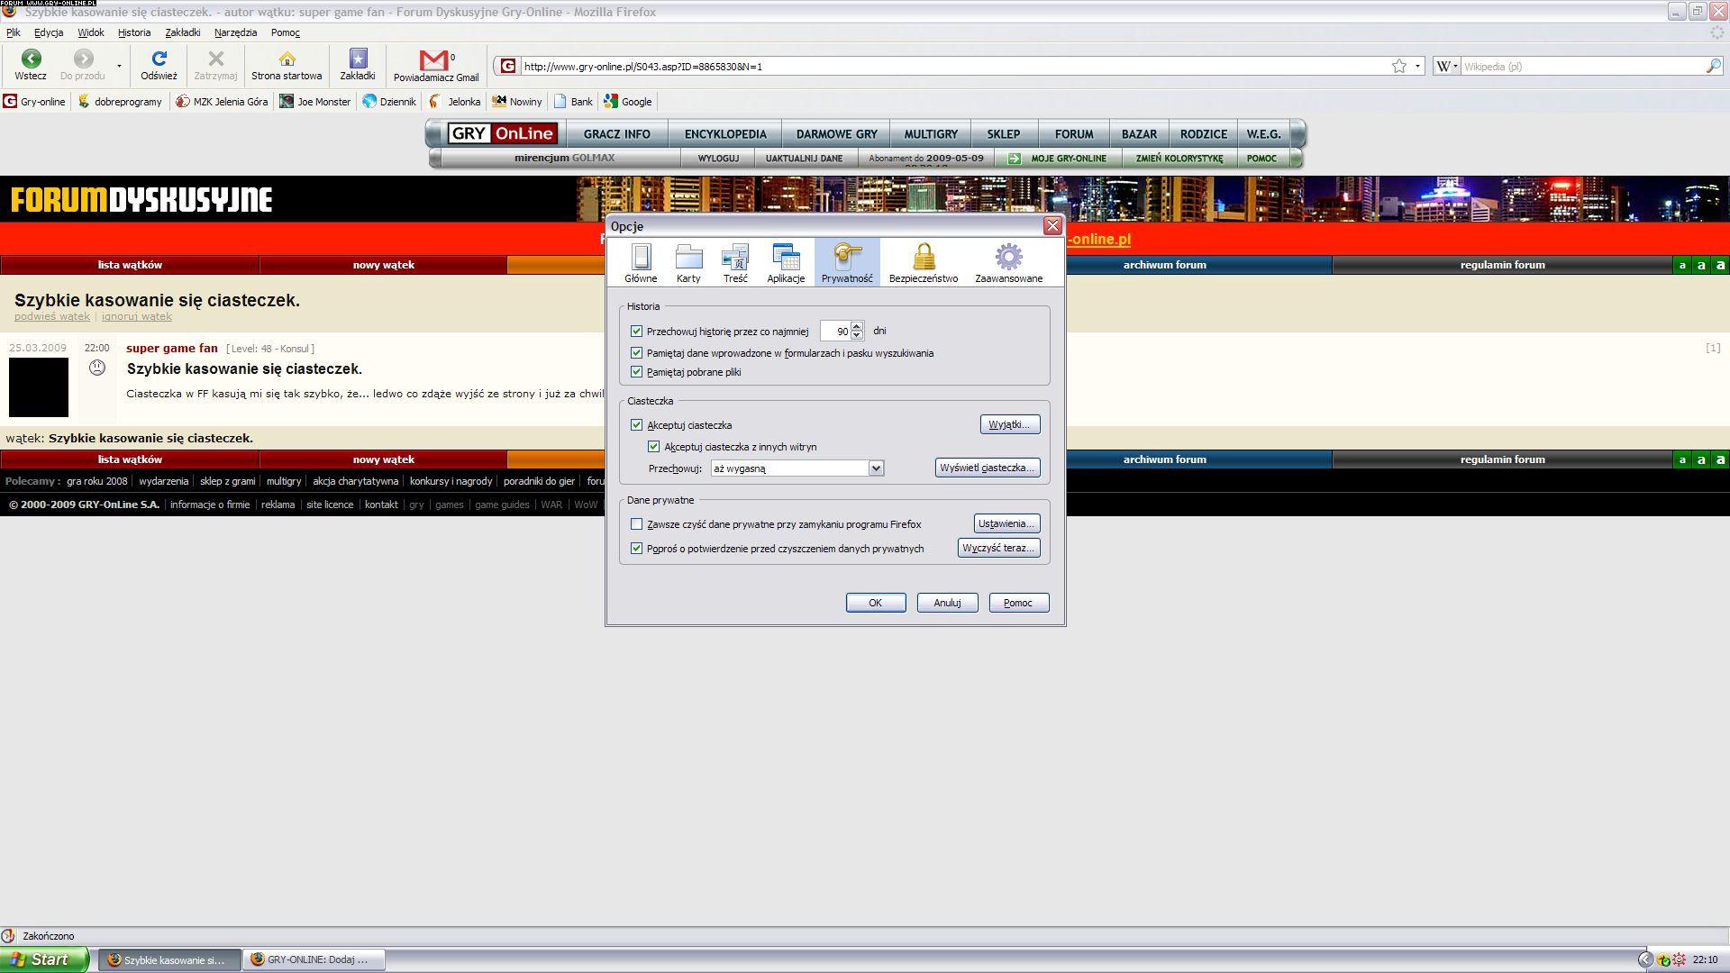Open lista wątków forum link
This screenshot has height=973, width=1730.
click(130, 265)
